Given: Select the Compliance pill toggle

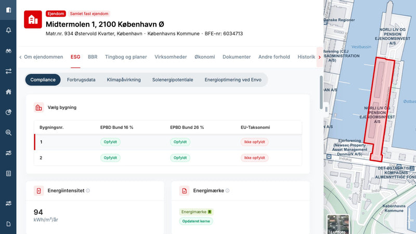Looking at the screenshot, I should pos(43,80).
